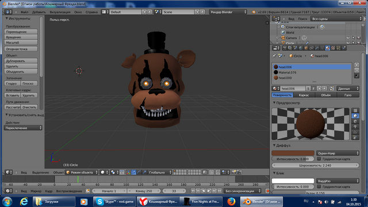This screenshot has height=207, width=368.
Task: Click the Гладко shading button
Action: (13, 83)
